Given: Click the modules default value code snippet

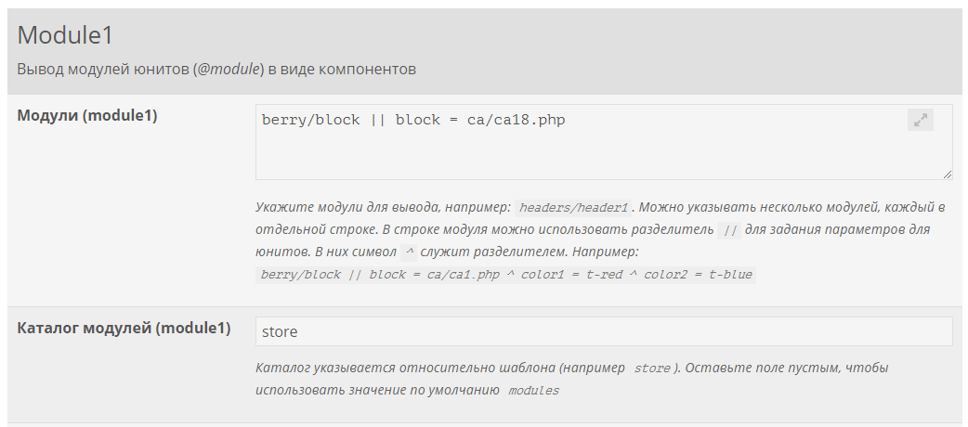Looking at the screenshot, I should point(533,391).
